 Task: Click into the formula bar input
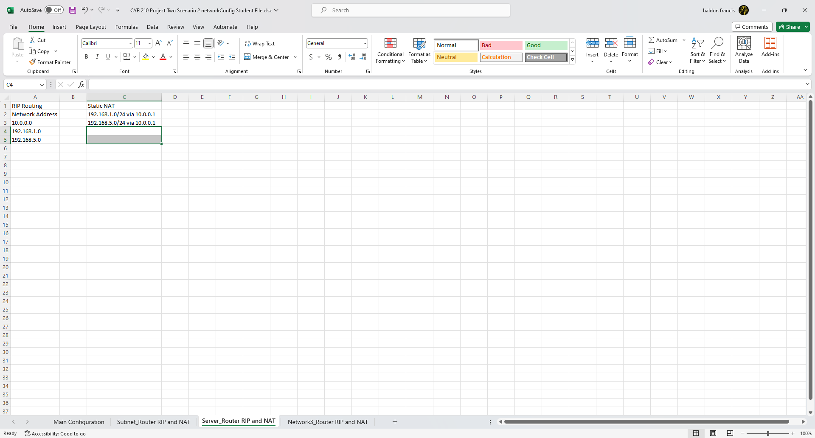click(x=446, y=84)
